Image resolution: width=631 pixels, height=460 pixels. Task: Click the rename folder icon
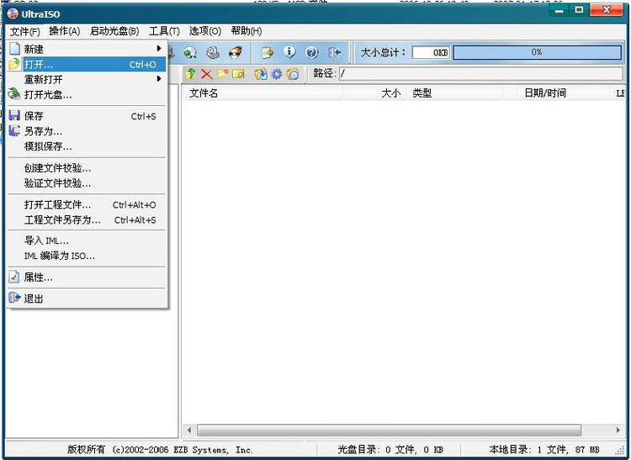coord(238,74)
